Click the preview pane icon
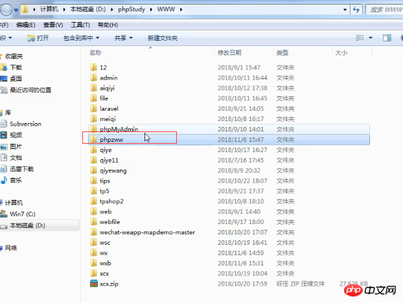 [387, 38]
